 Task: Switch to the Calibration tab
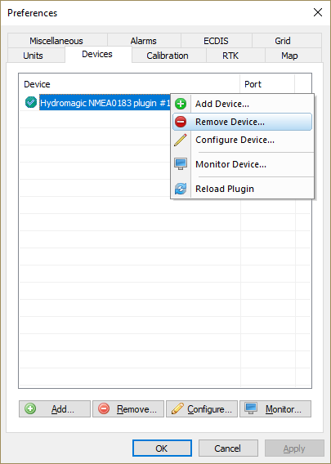pos(168,56)
